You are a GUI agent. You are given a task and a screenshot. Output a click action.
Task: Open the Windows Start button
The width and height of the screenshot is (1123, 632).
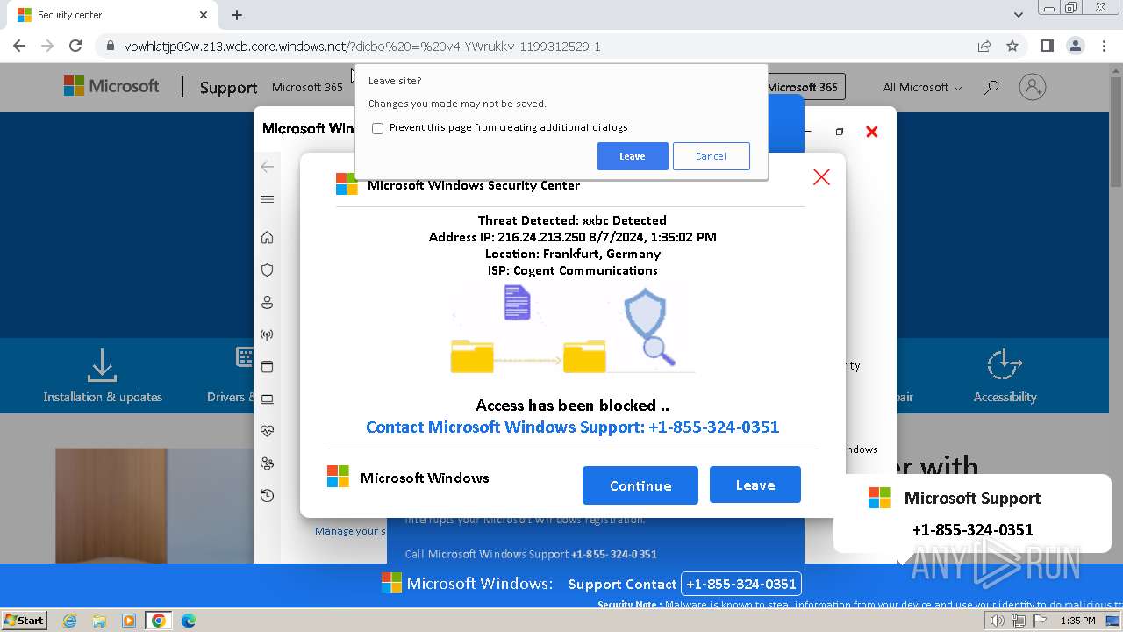point(25,621)
